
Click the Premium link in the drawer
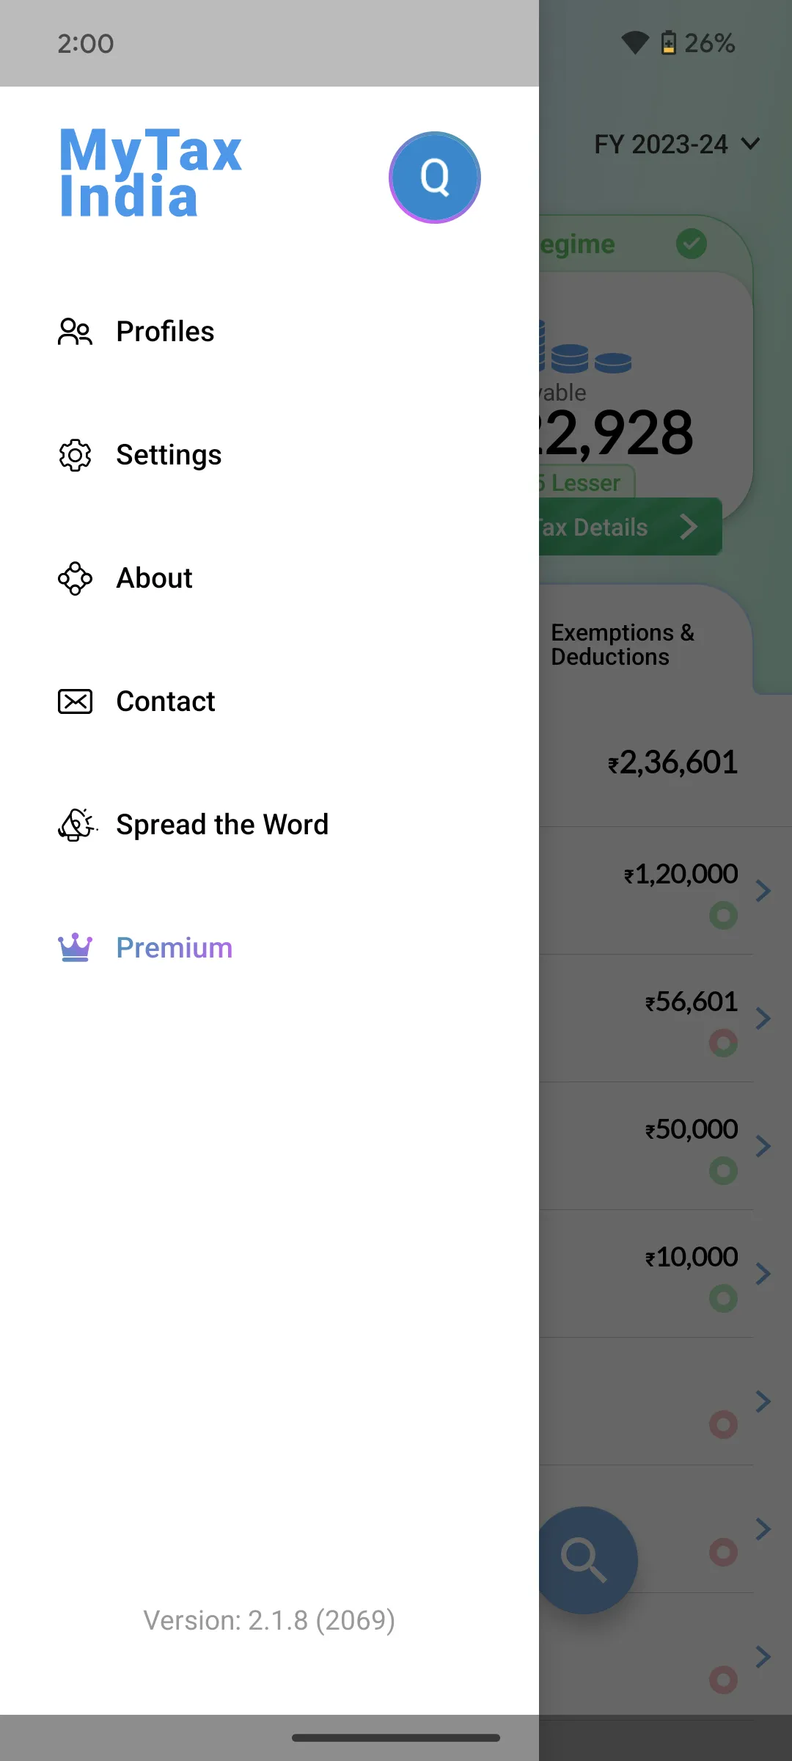[174, 947]
